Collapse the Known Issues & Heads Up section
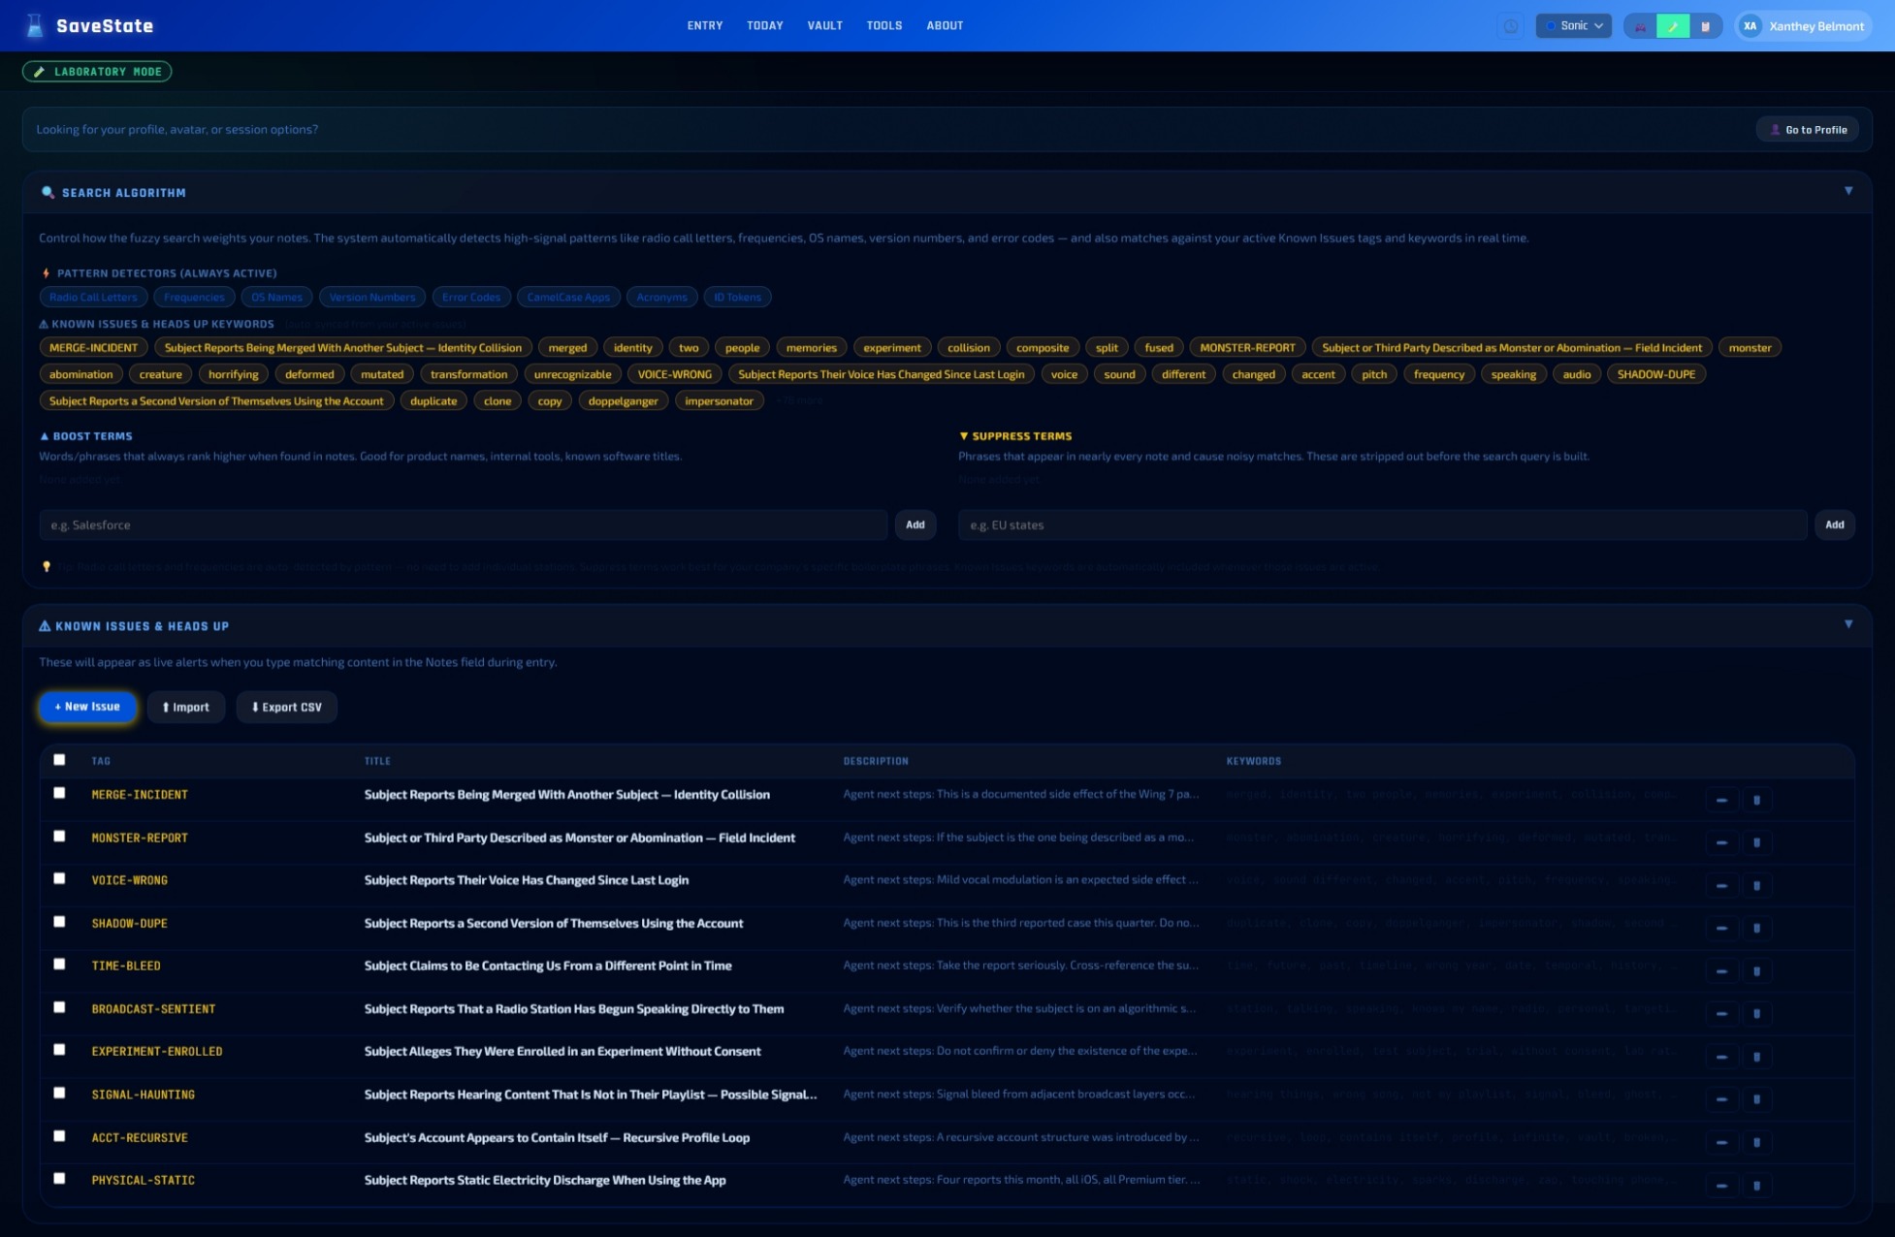 [x=1848, y=622]
